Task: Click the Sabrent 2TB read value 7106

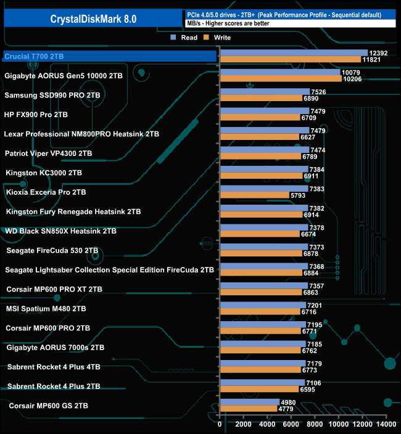Action: coord(313,383)
